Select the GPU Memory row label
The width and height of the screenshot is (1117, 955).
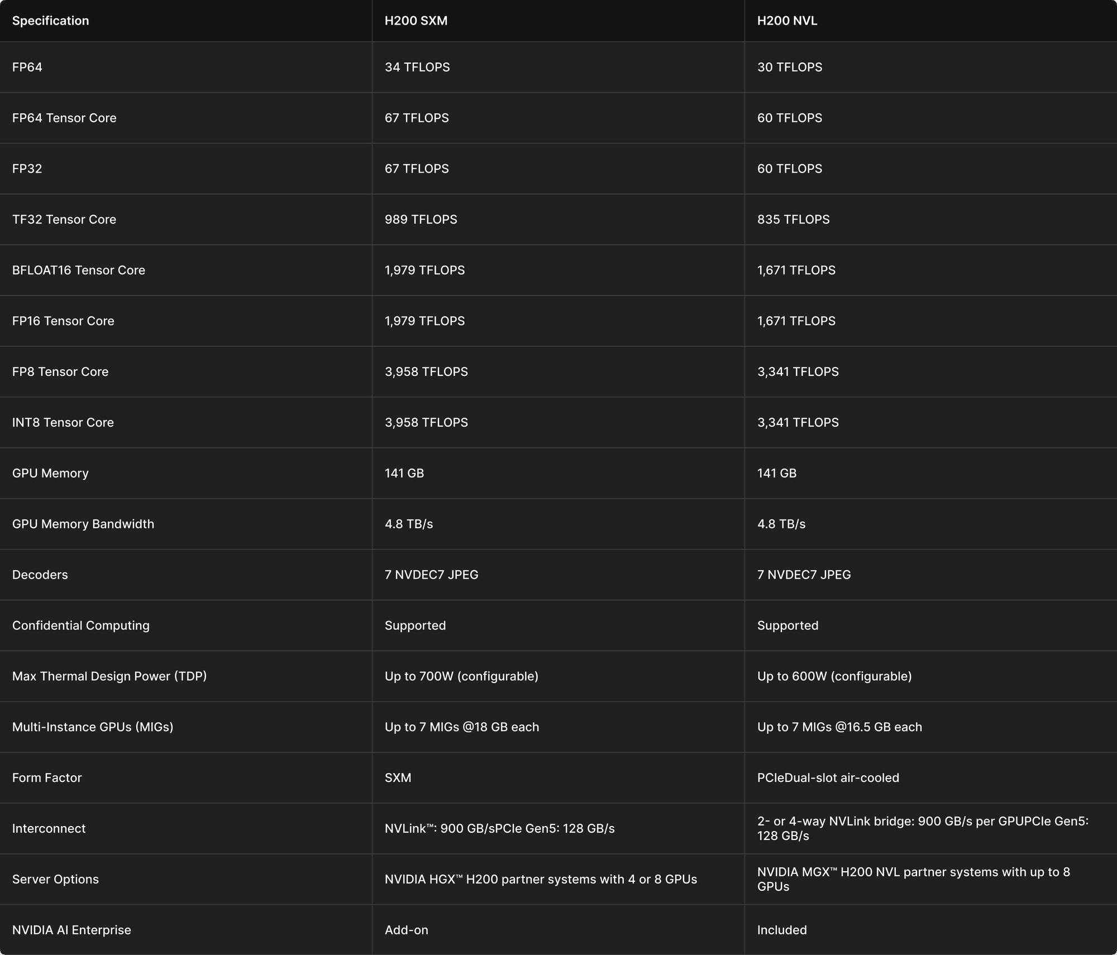point(50,474)
